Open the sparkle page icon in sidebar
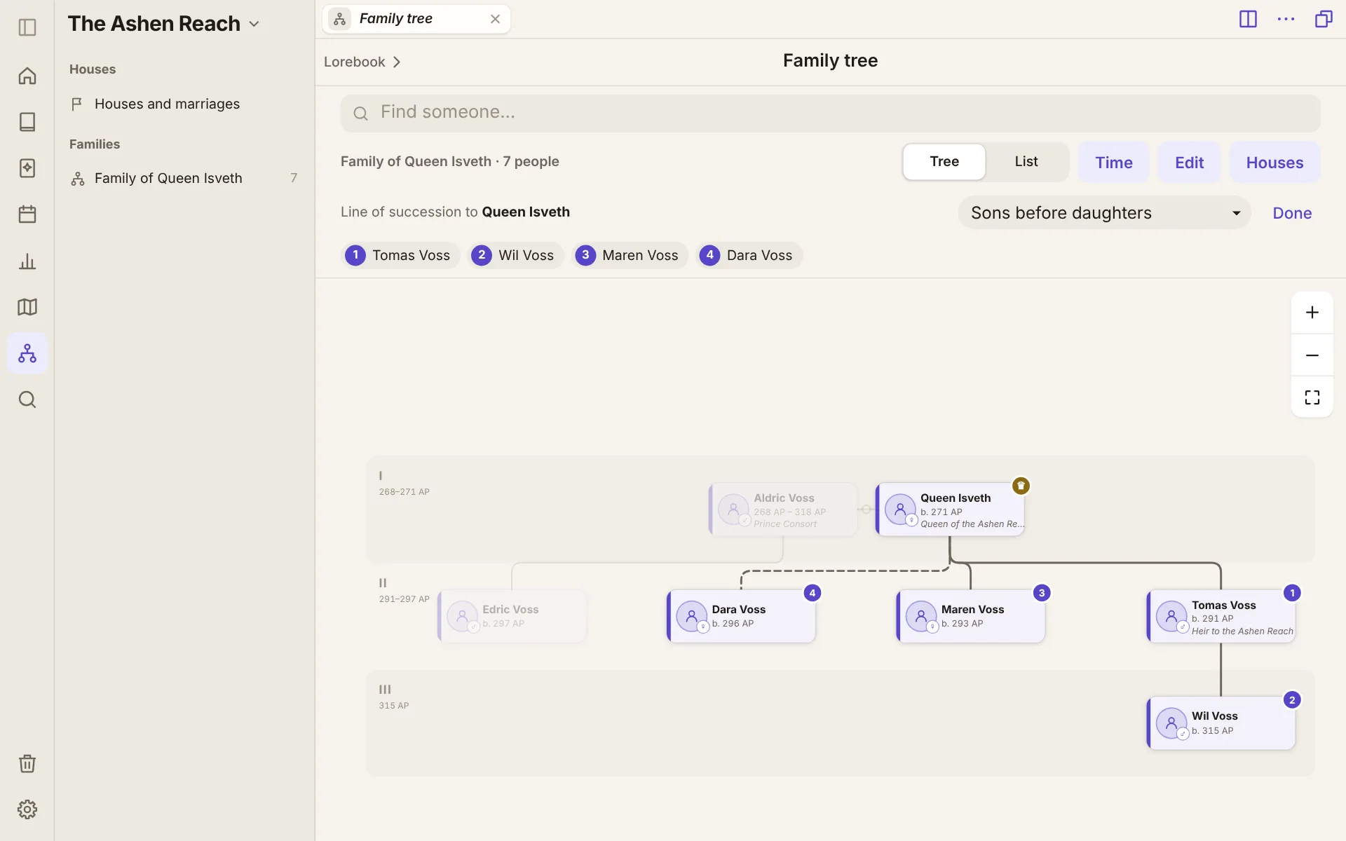This screenshot has width=1346, height=841. pos(27,168)
